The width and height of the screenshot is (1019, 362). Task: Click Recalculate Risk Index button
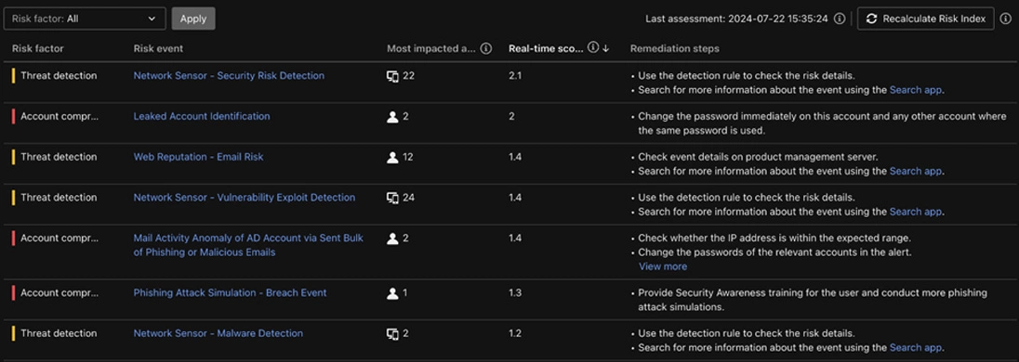pyautogui.click(x=925, y=19)
